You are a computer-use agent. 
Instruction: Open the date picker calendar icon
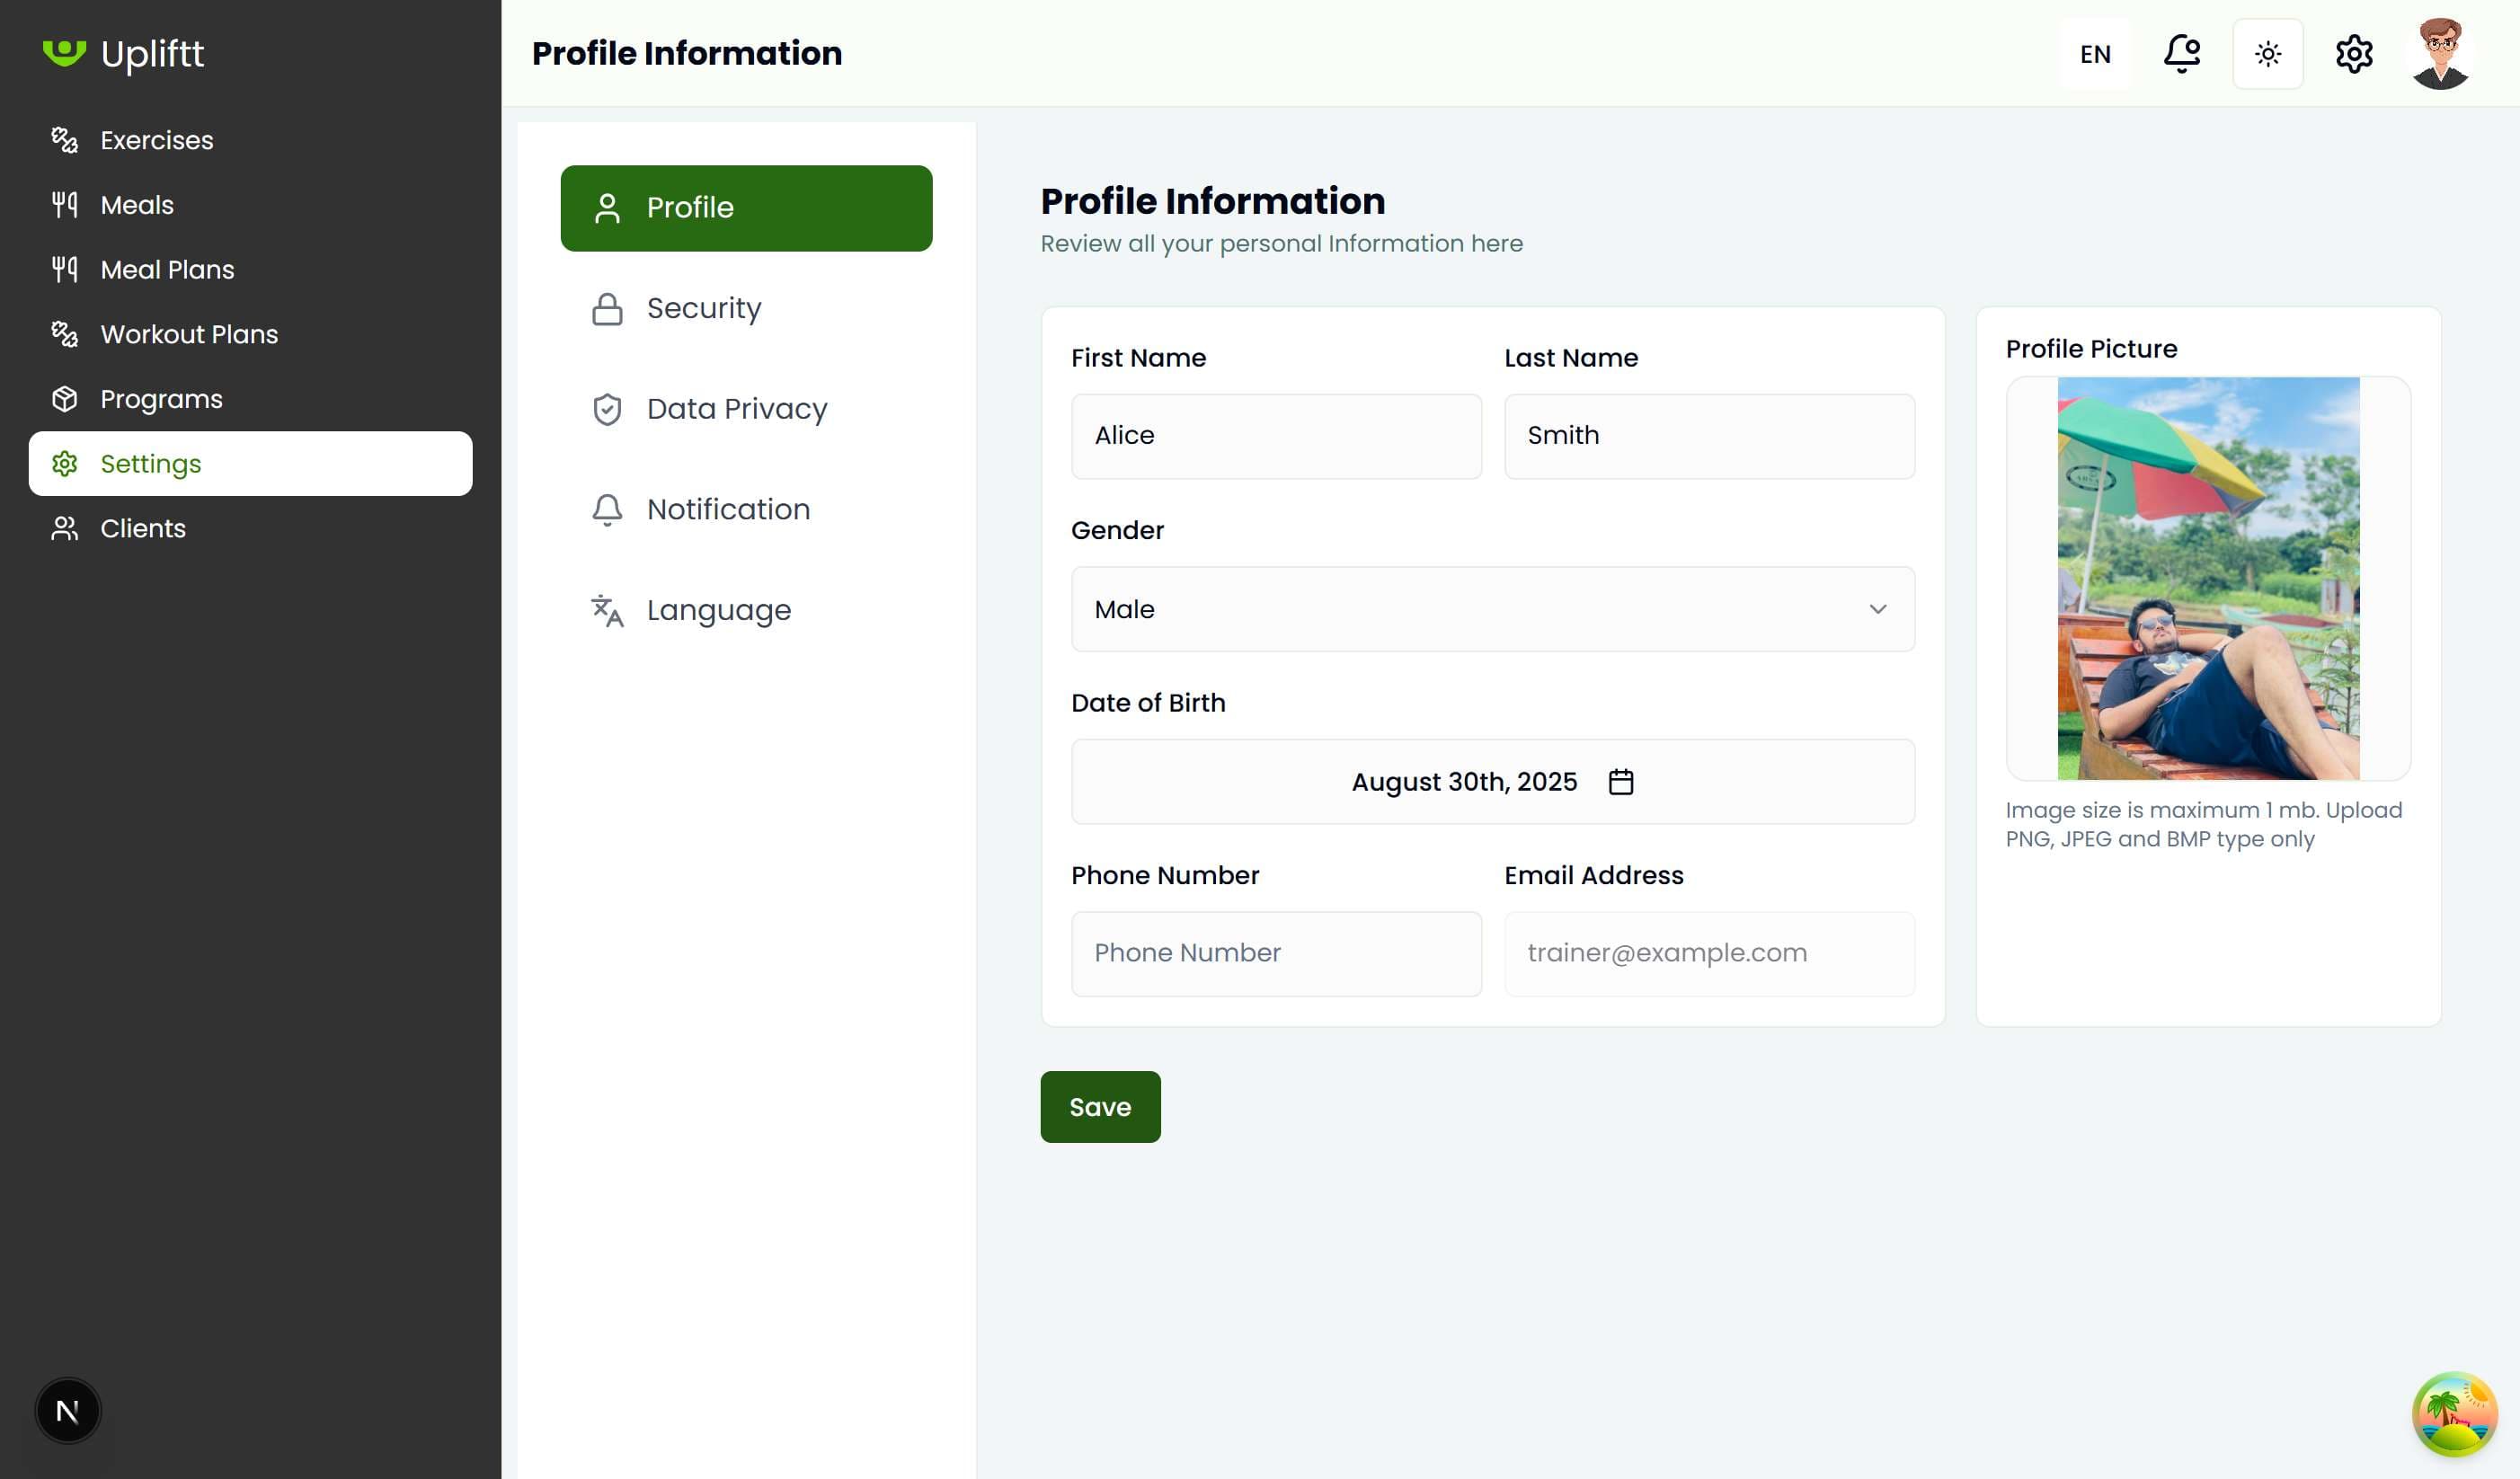pyautogui.click(x=1621, y=781)
